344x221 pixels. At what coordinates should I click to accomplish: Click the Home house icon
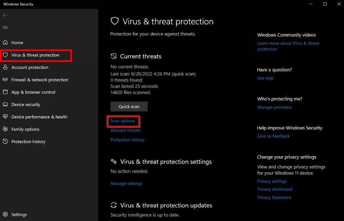5,42
